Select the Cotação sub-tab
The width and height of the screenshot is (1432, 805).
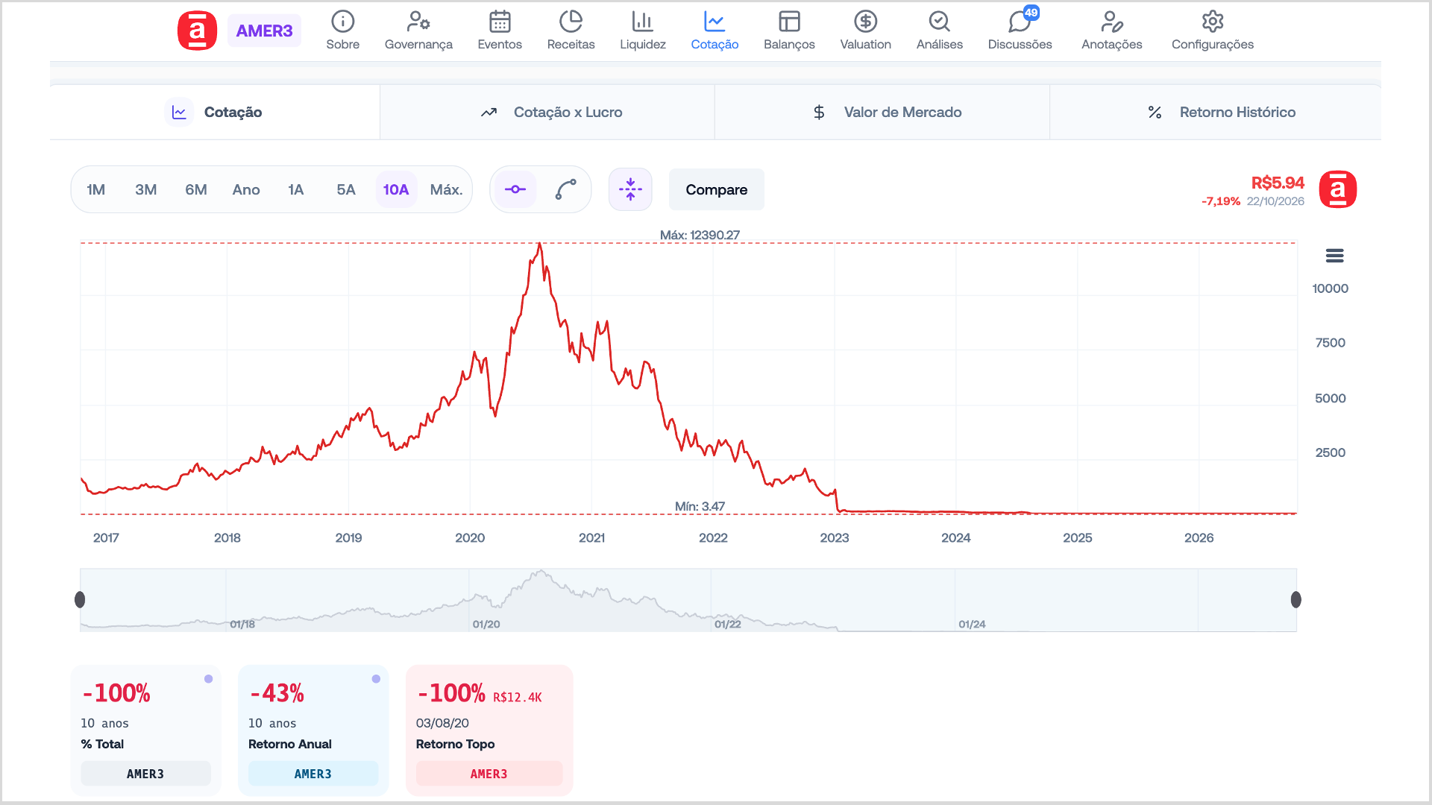tap(215, 112)
